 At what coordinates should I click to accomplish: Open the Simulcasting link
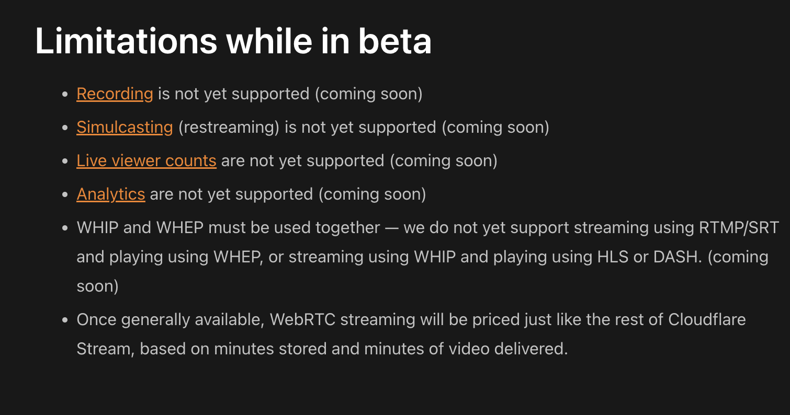[125, 128]
